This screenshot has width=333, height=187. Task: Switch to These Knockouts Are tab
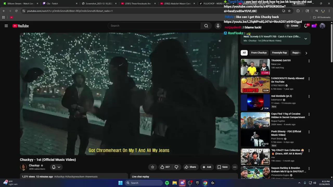click(138, 4)
